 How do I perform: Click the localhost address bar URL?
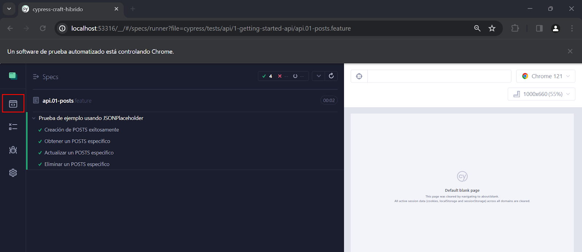tap(211, 28)
